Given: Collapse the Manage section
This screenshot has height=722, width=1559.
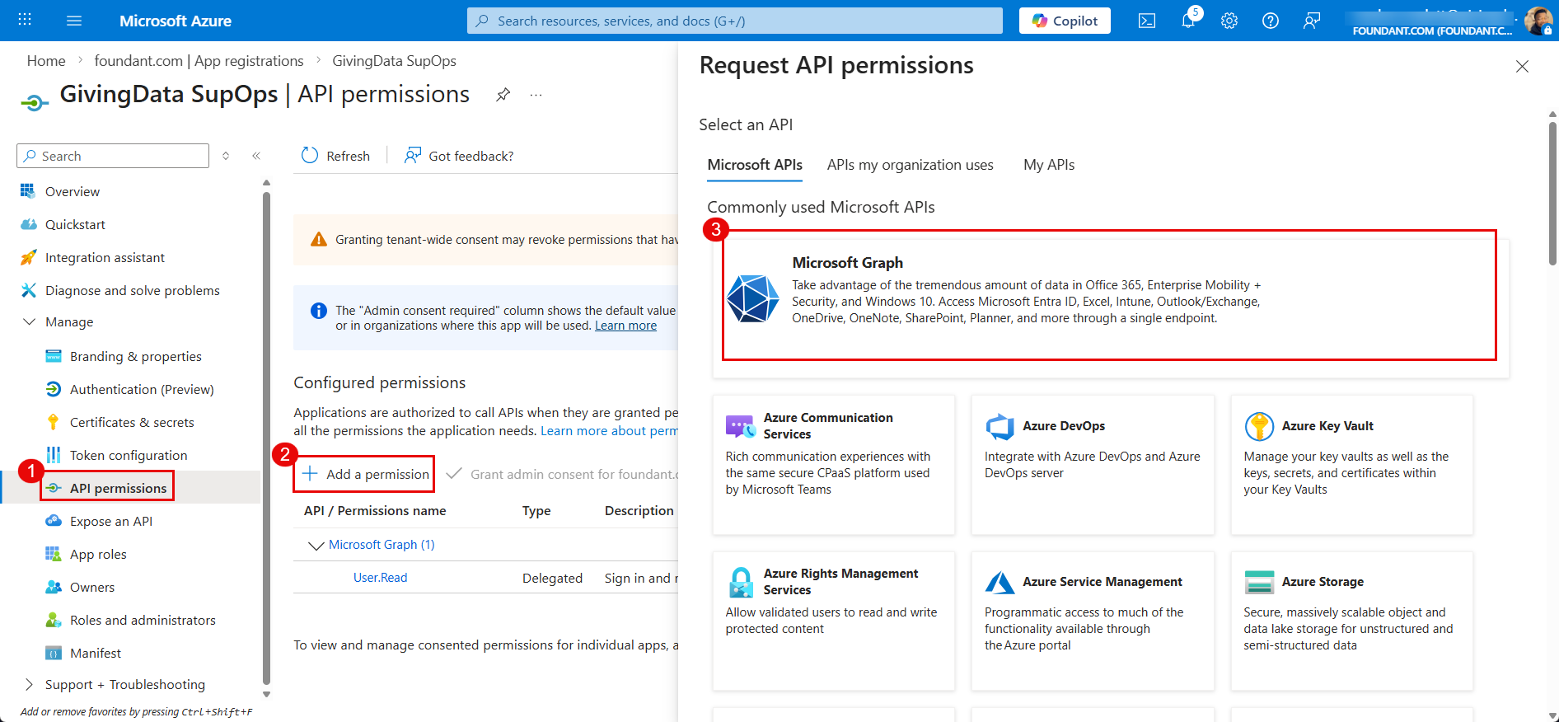Looking at the screenshot, I should click(29, 321).
